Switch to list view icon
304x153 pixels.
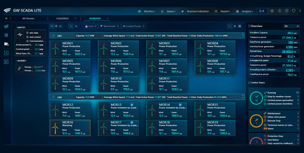56,26
